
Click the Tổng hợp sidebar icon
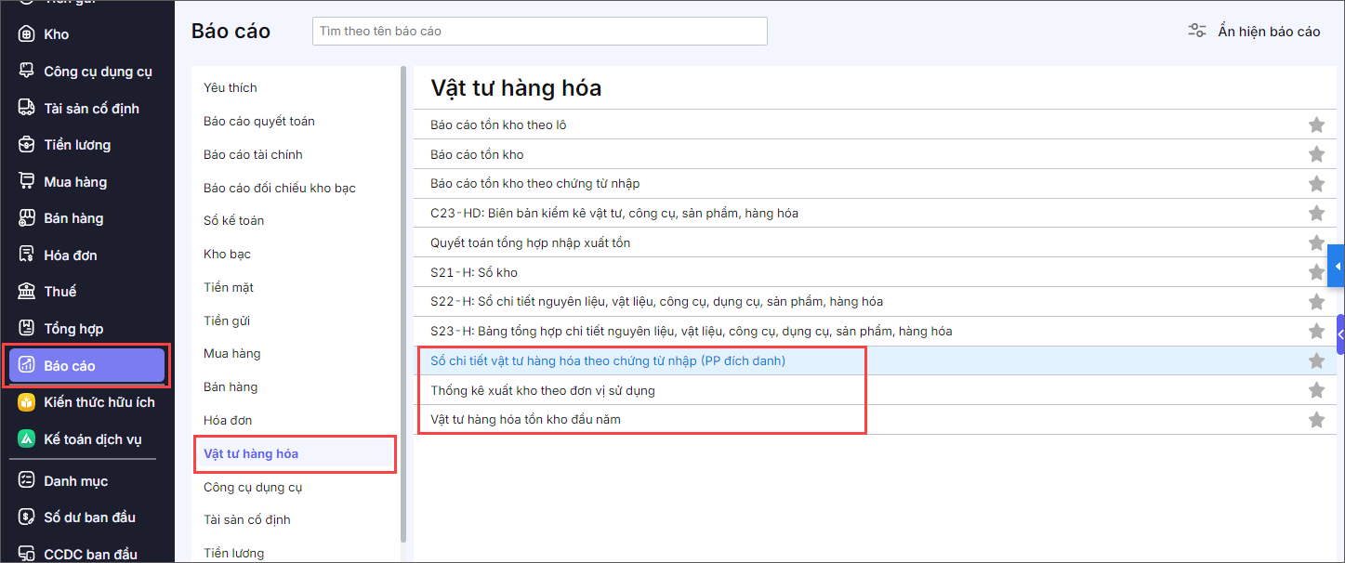tap(27, 328)
